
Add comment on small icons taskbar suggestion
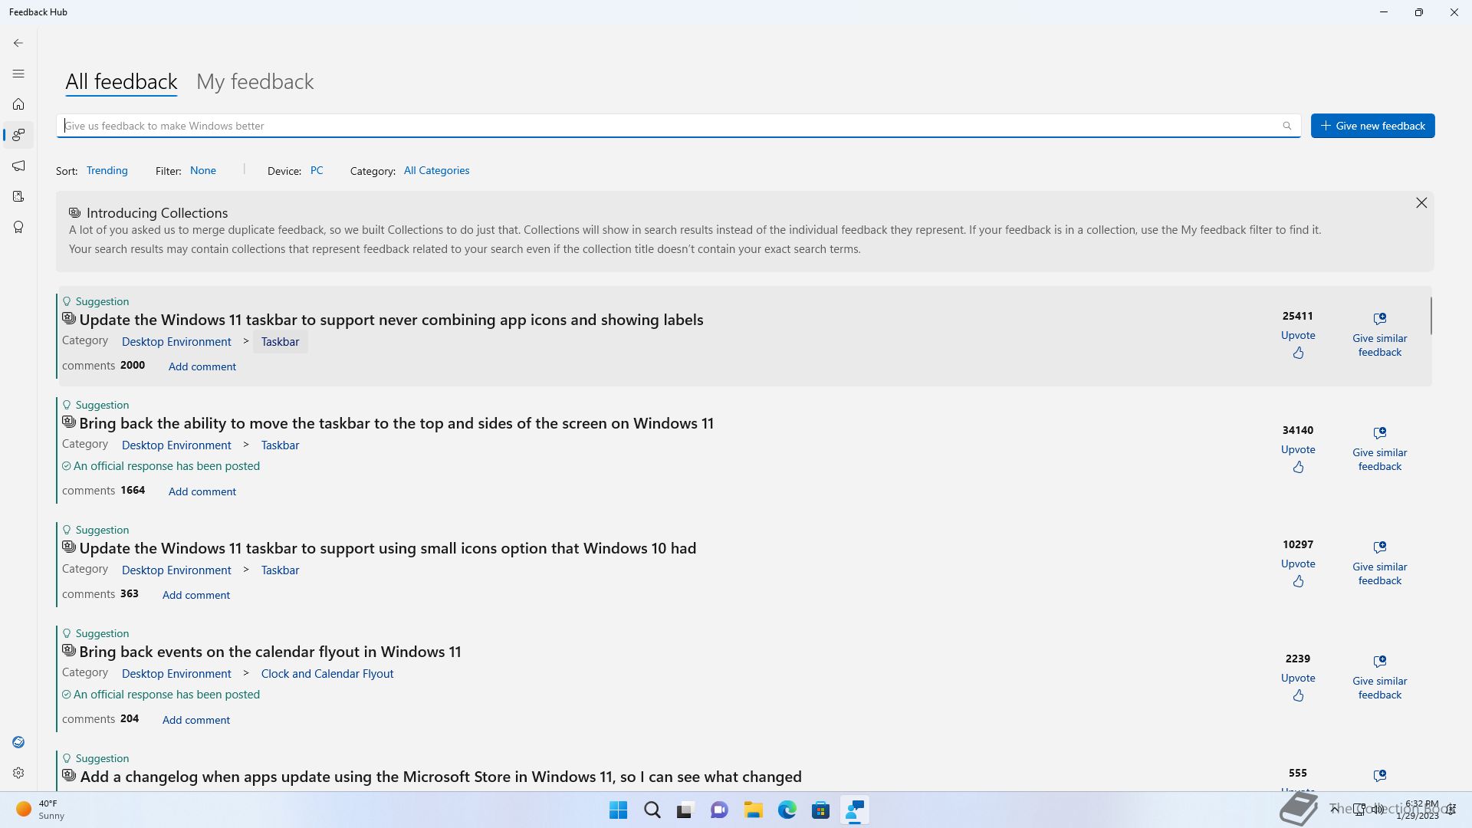(195, 595)
